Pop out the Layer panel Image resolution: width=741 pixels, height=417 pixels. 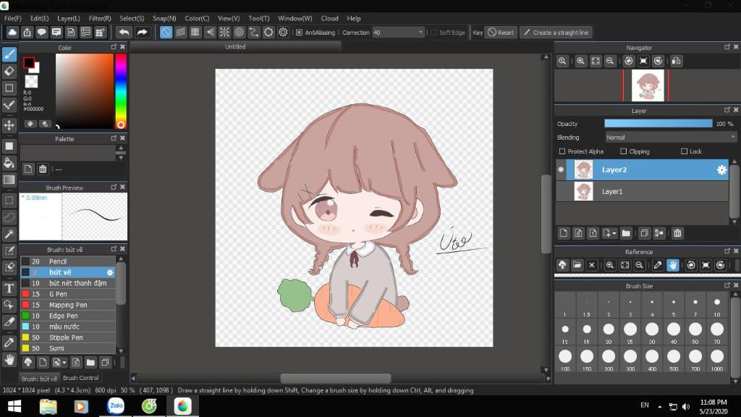(x=727, y=110)
